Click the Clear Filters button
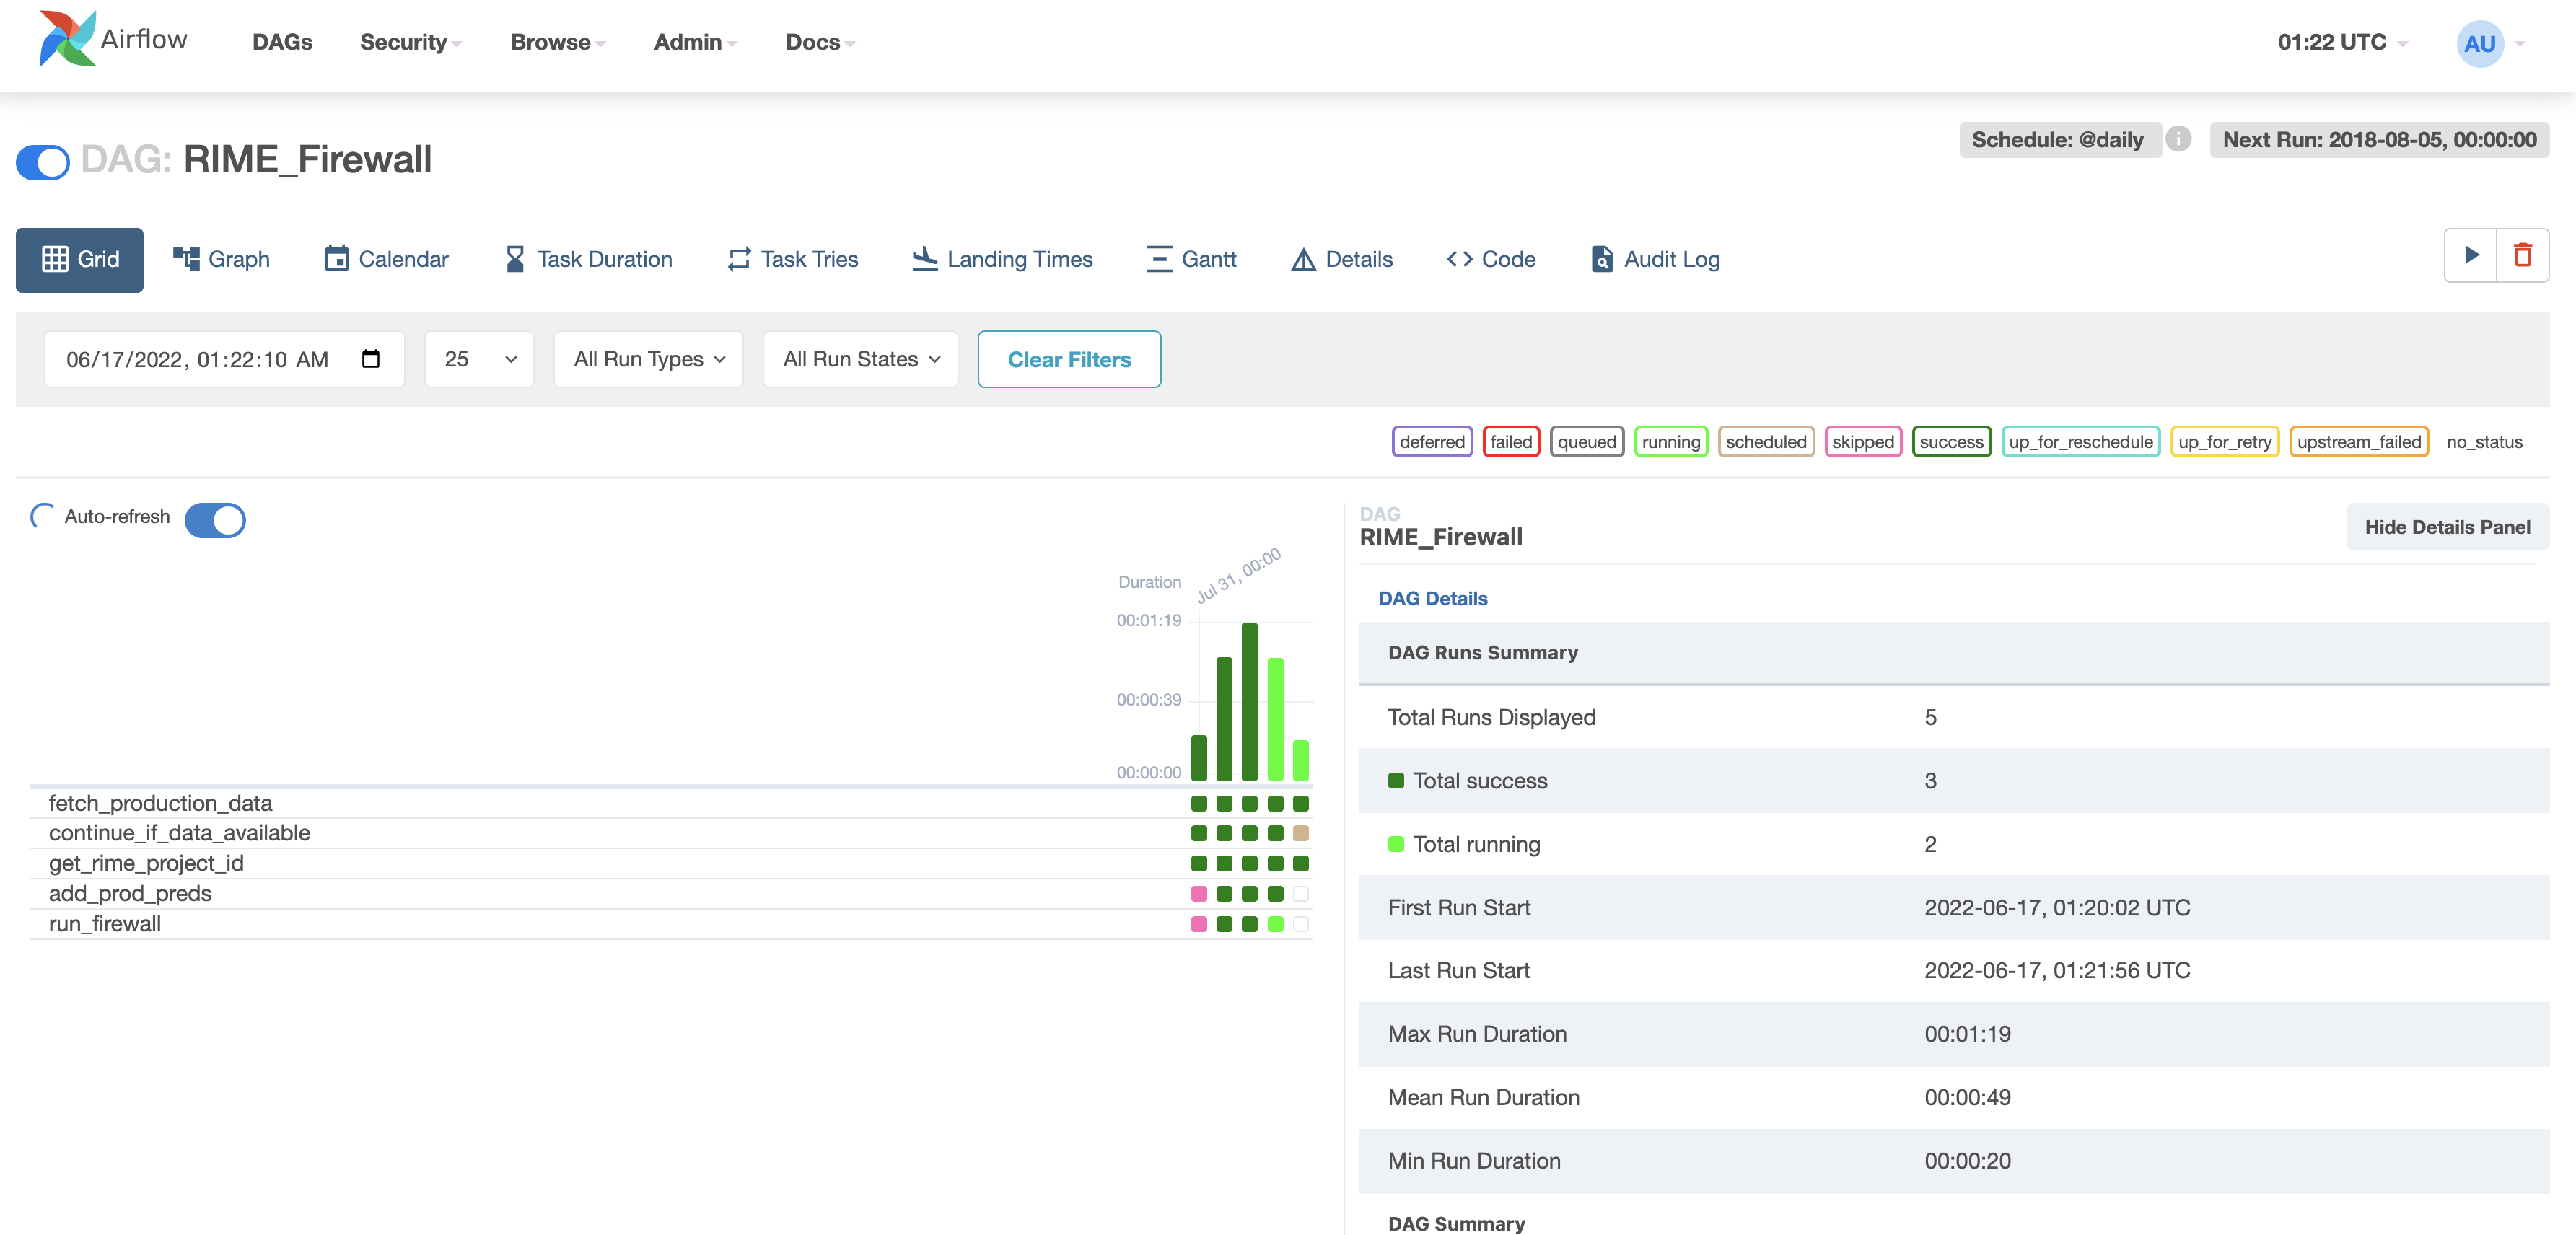 pos(1069,359)
